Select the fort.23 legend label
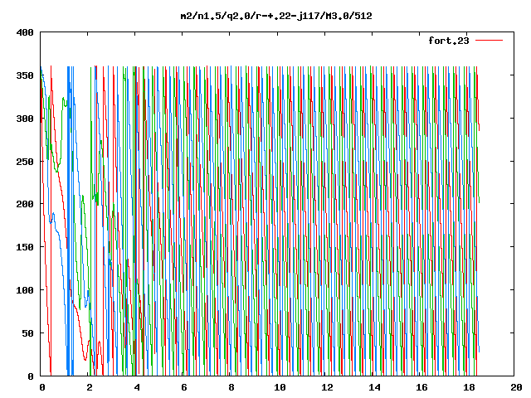 (448, 41)
